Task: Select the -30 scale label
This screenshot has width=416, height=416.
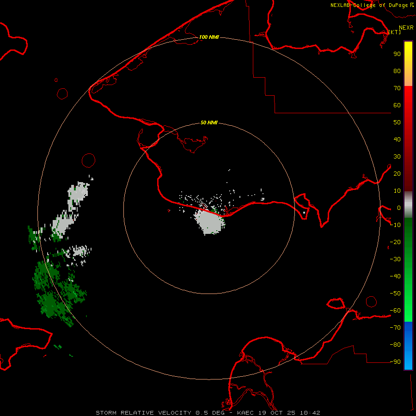Action: (x=395, y=259)
